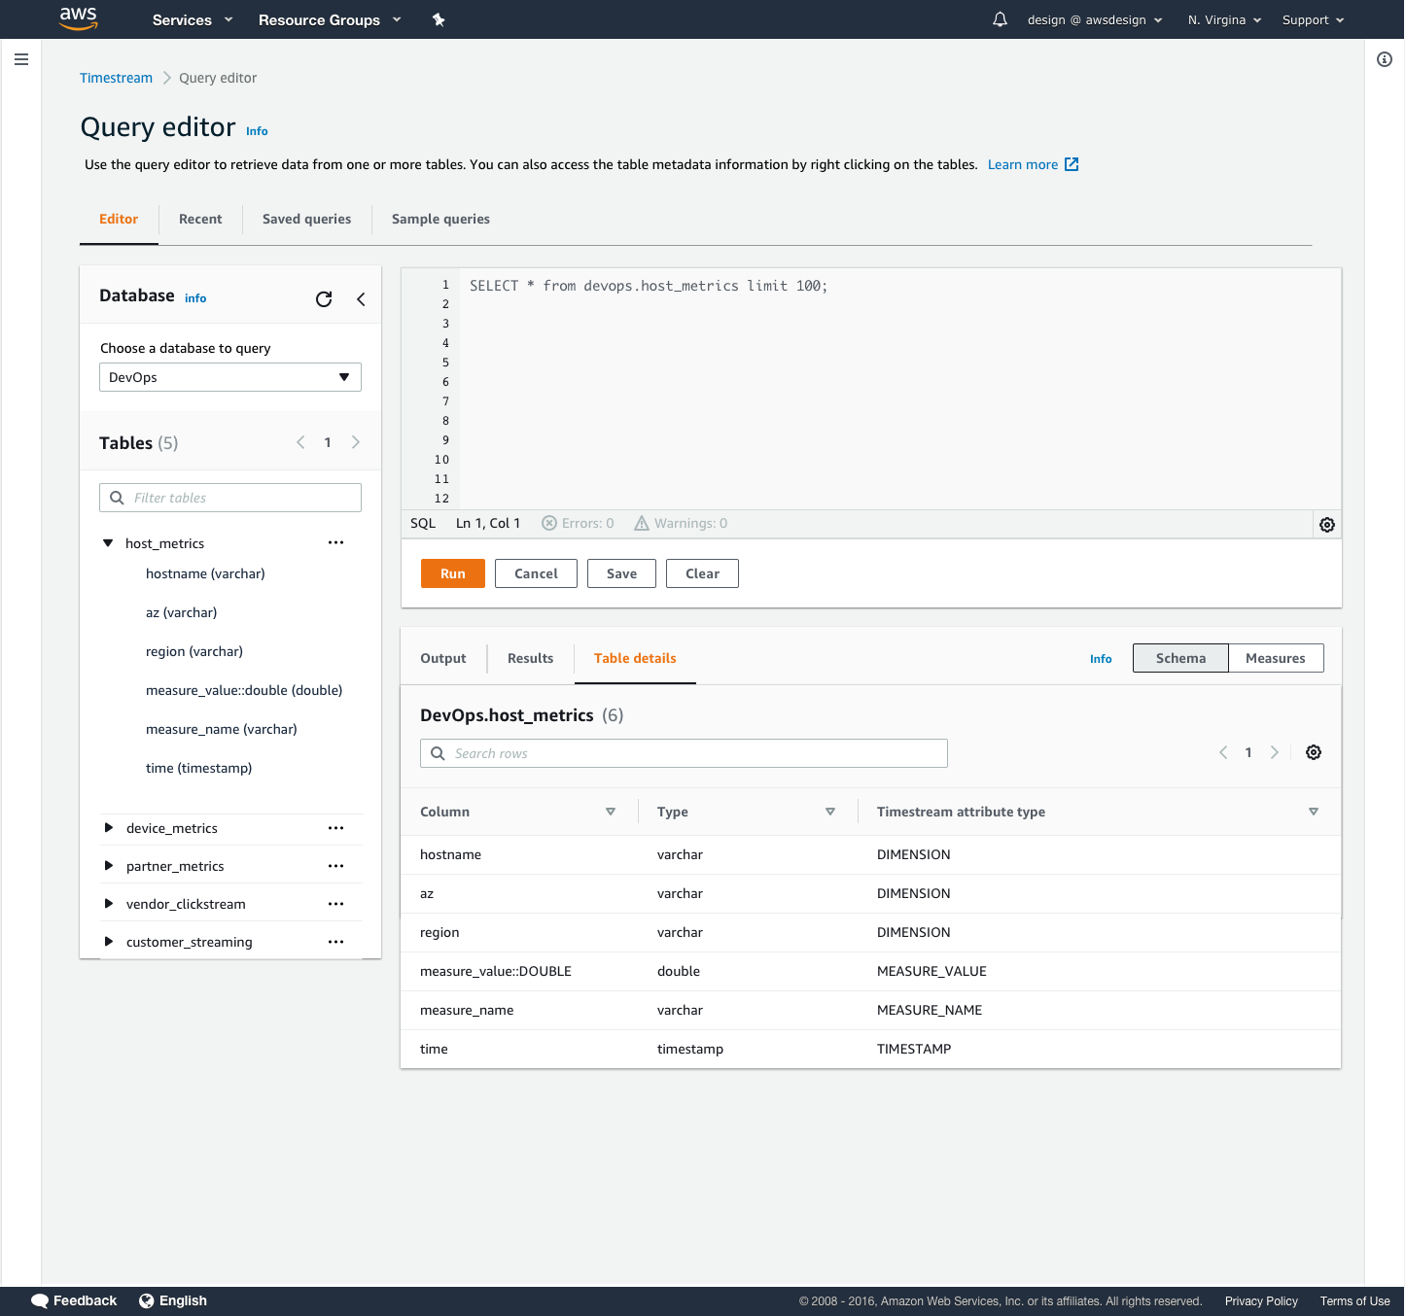1406x1316 pixels.
Task: Open info link beside Database heading
Action: [x=195, y=298]
